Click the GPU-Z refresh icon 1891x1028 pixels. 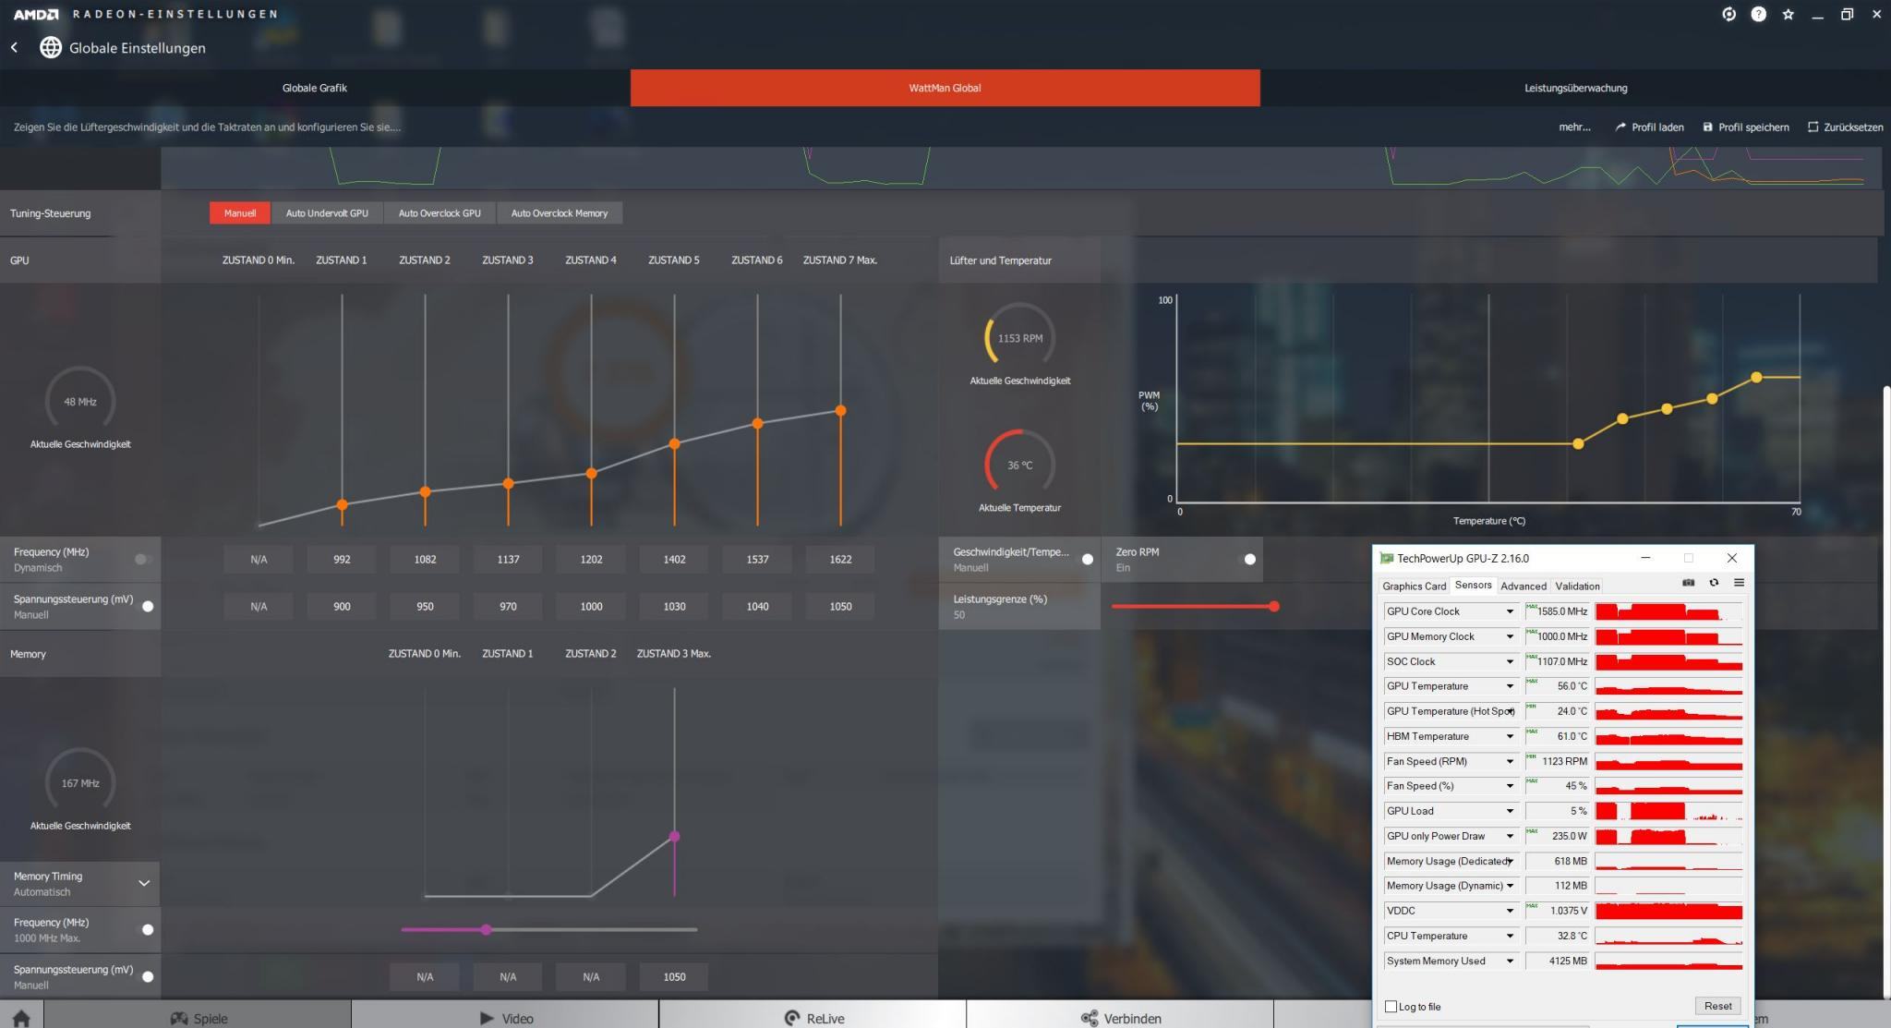click(x=1714, y=583)
